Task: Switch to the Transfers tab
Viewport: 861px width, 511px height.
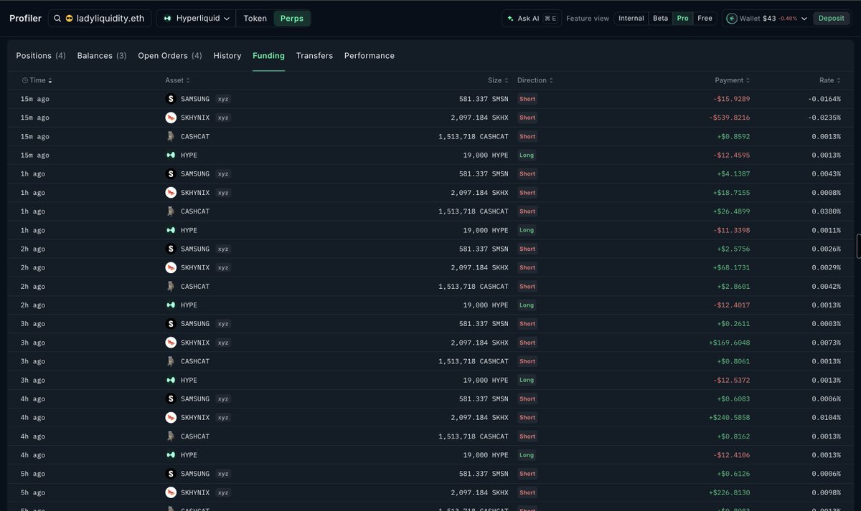Action: click(x=314, y=56)
